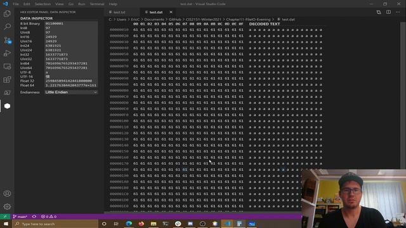Synchronize changes from the status bar

click(x=34, y=217)
